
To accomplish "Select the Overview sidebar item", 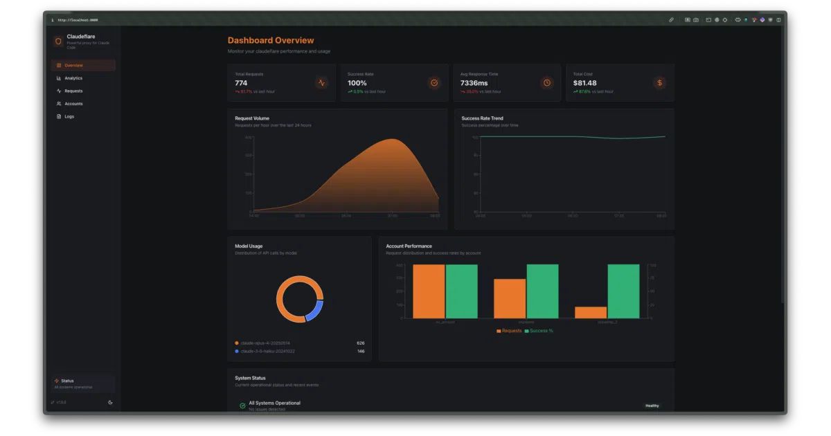I will coord(83,65).
